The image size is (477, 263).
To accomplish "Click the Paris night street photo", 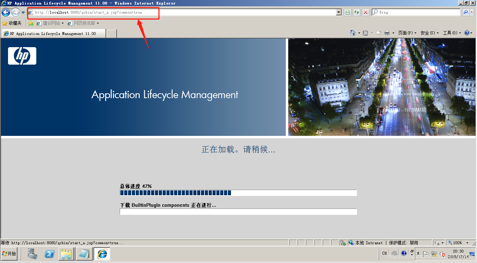I will coord(382,87).
